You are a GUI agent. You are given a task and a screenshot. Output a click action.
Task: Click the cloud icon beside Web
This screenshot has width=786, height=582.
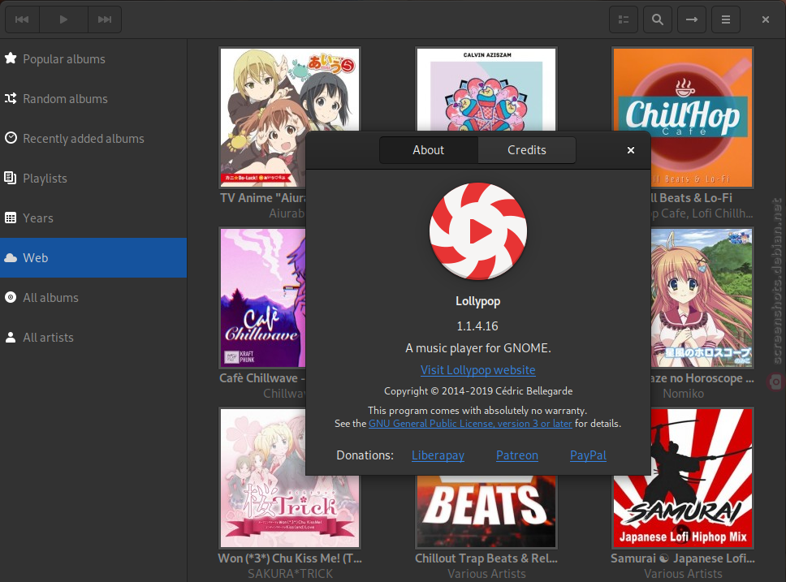pos(11,257)
